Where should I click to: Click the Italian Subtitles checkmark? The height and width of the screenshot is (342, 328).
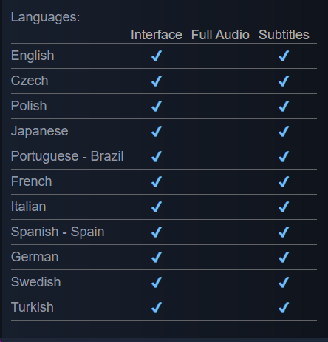tap(284, 207)
